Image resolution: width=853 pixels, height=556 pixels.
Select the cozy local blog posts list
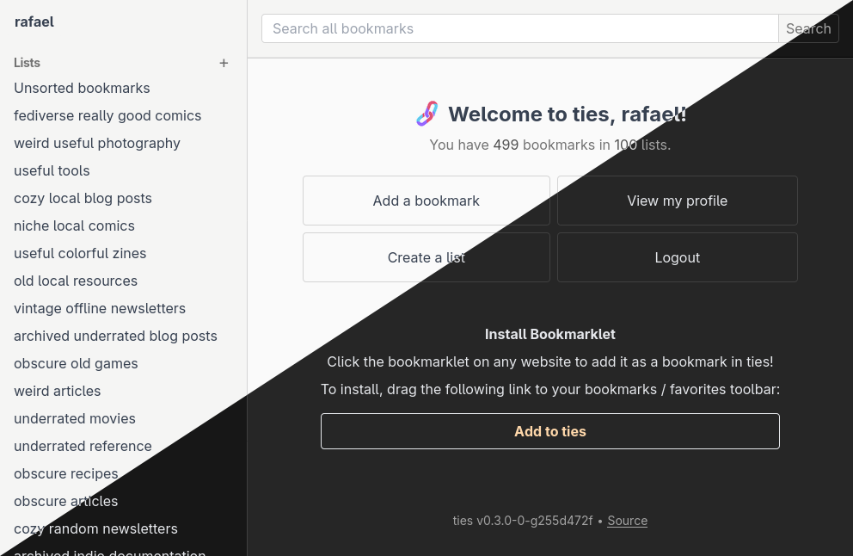point(83,198)
